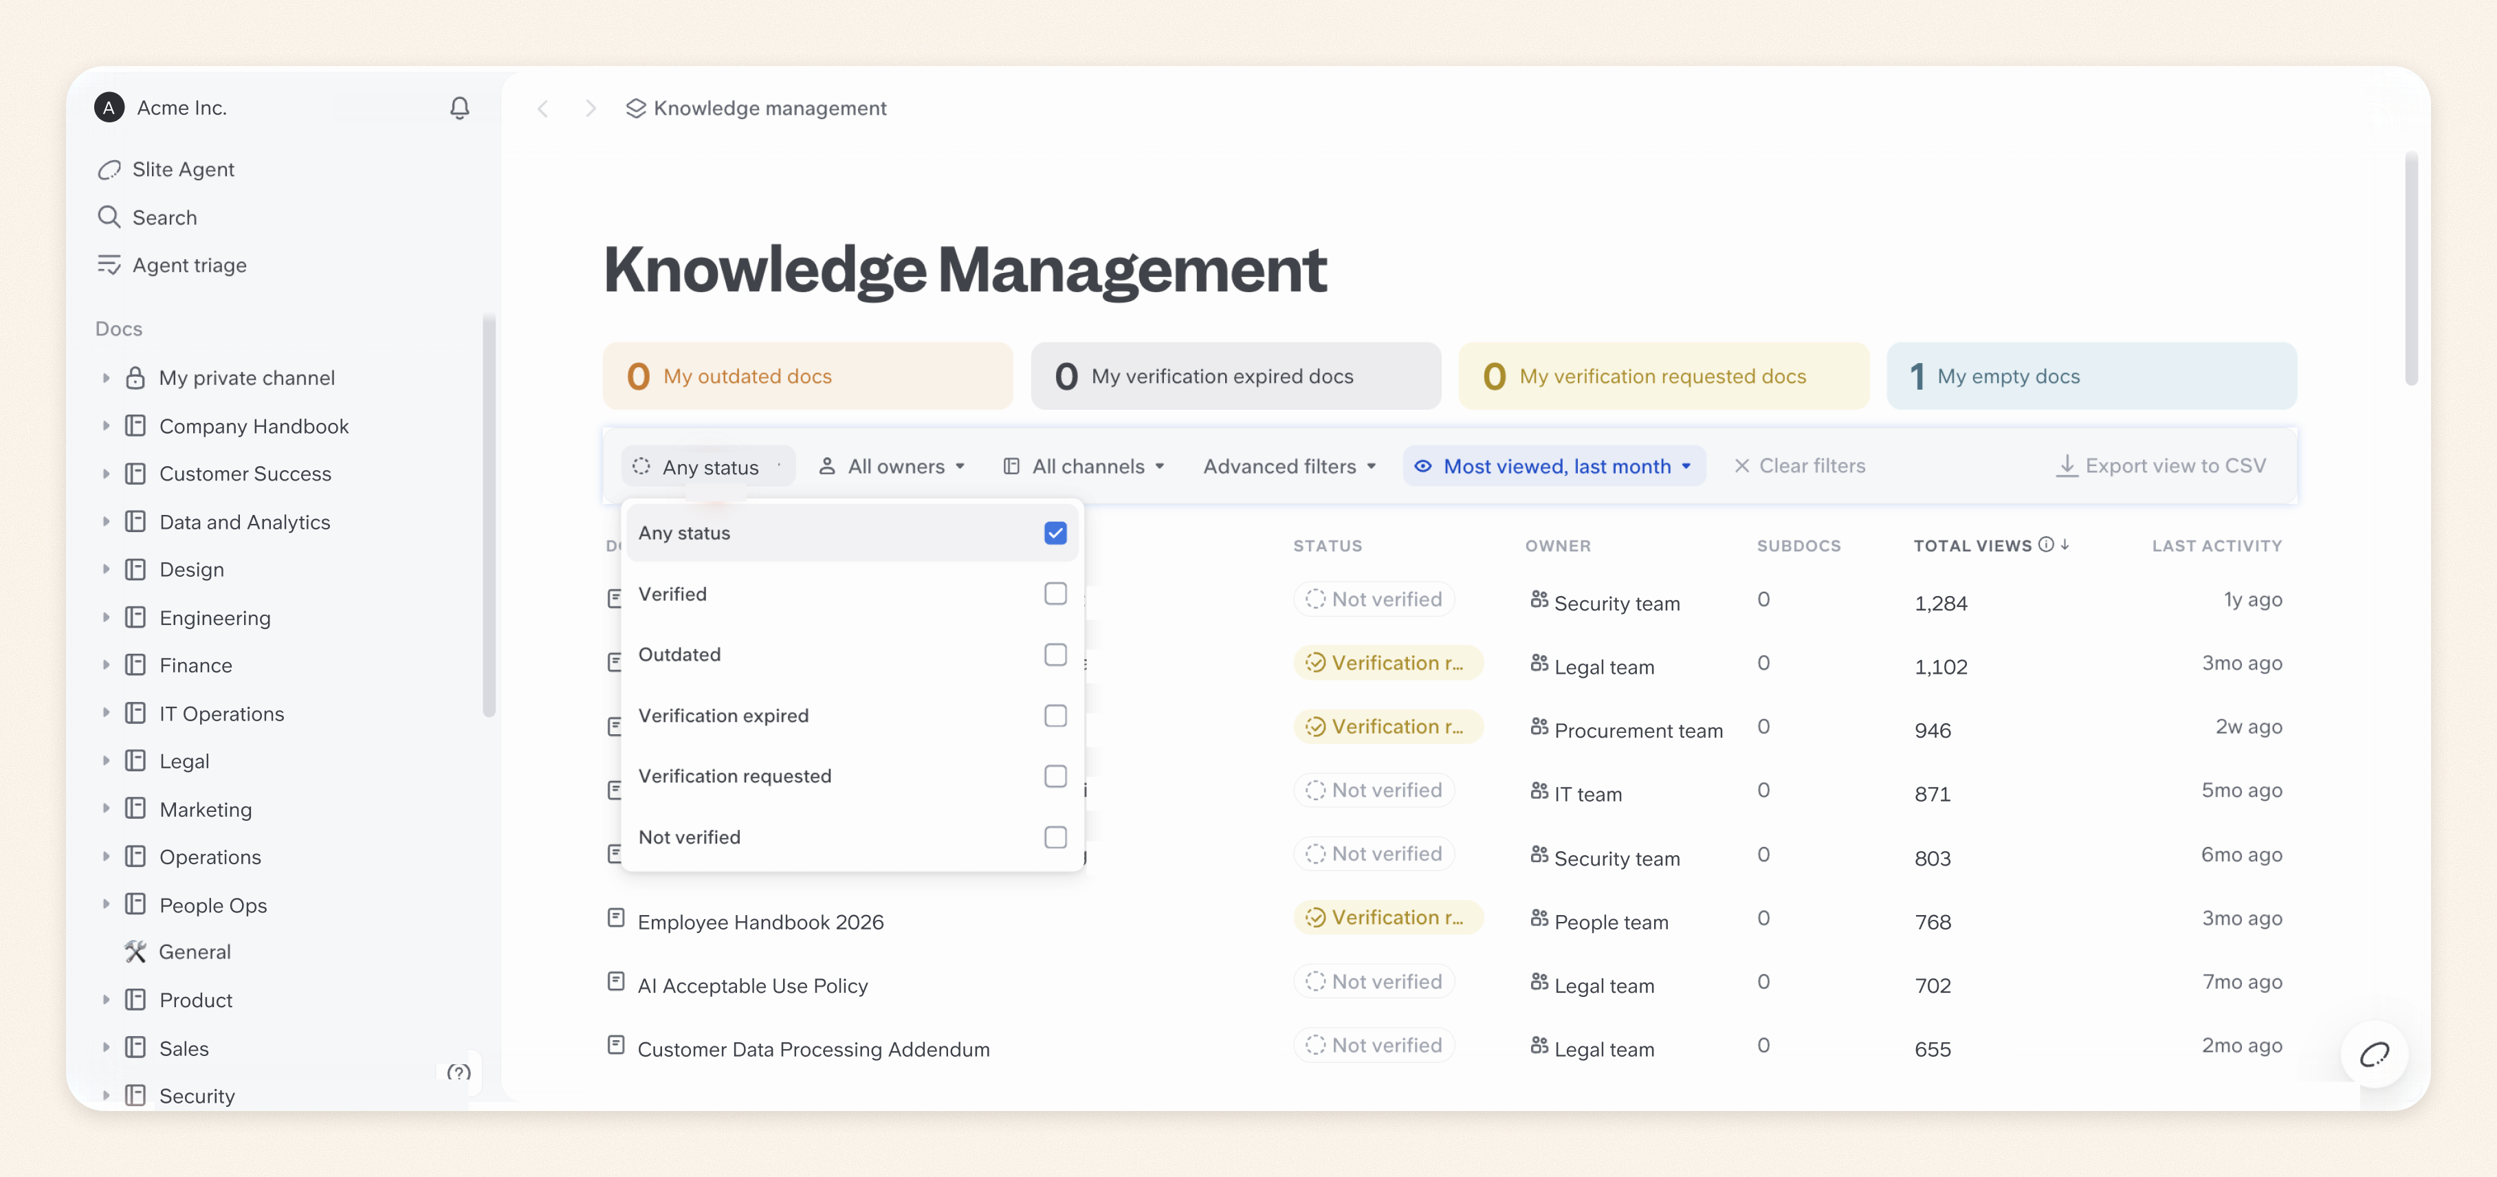
Task: Select My verification requested docs card
Action: (1663, 376)
